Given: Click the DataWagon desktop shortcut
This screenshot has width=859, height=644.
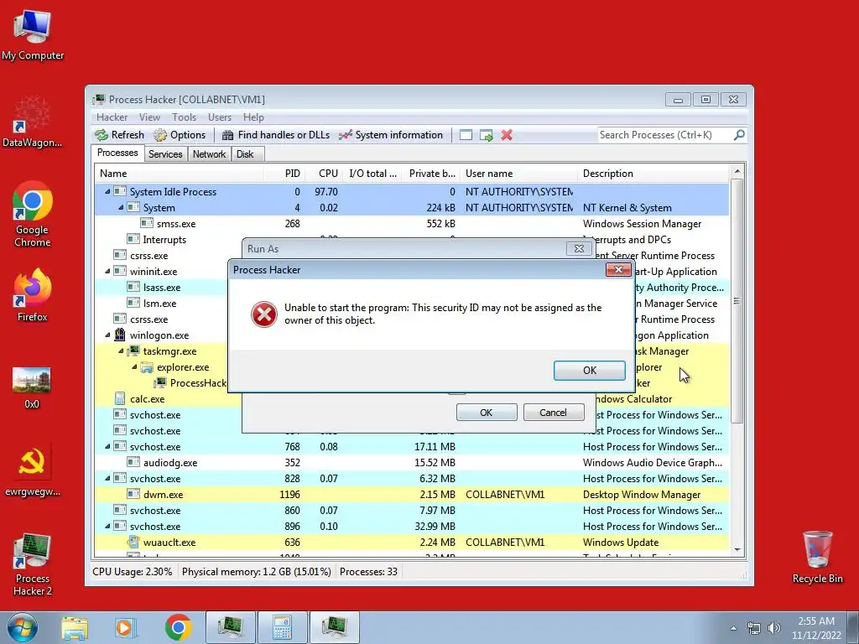Looking at the screenshot, I should (33, 122).
